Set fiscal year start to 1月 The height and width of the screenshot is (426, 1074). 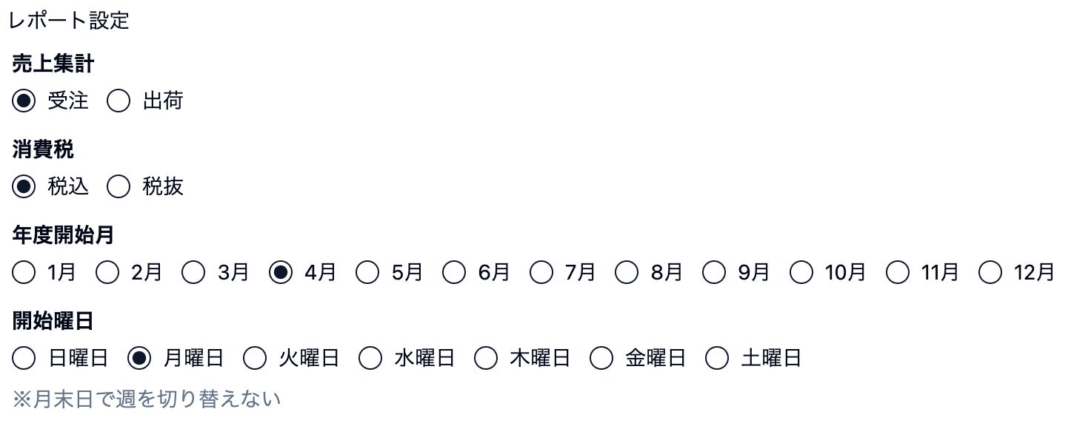coord(24,273)
